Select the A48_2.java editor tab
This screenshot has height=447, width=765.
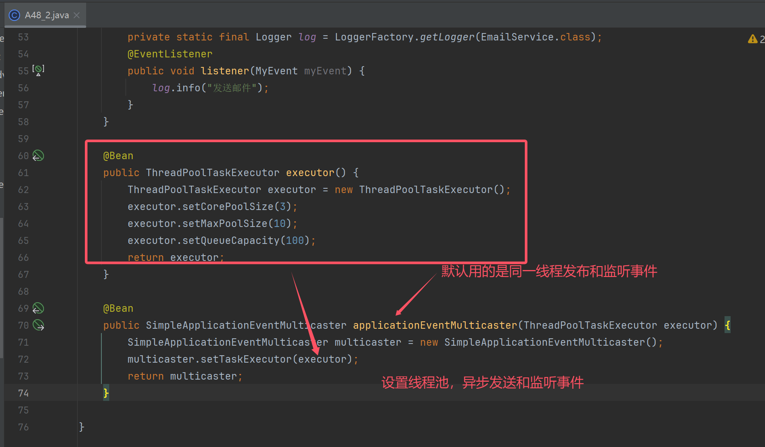click(x=45, y=15)
